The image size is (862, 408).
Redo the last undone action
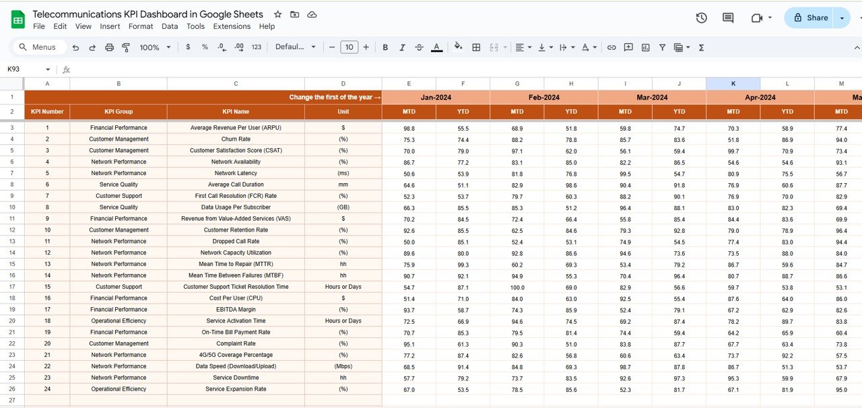92,47
